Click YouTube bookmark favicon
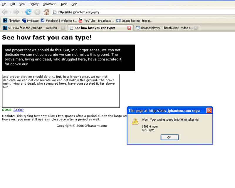Screen dimensions: 235x188 coord(80,20)
